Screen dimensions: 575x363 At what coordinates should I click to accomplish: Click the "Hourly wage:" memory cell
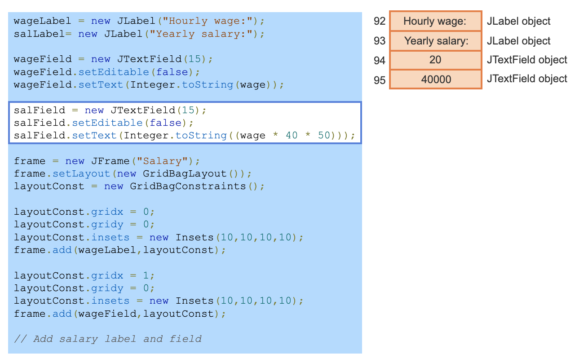435,21
